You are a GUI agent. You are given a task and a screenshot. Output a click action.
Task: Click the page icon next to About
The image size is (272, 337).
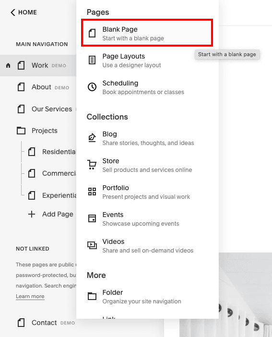coord(21,87)
